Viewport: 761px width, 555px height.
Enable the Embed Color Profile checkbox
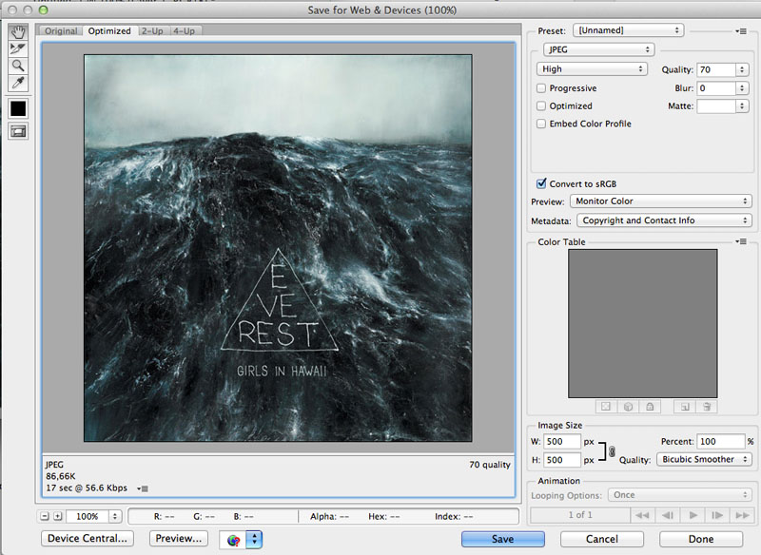point(541,124)
